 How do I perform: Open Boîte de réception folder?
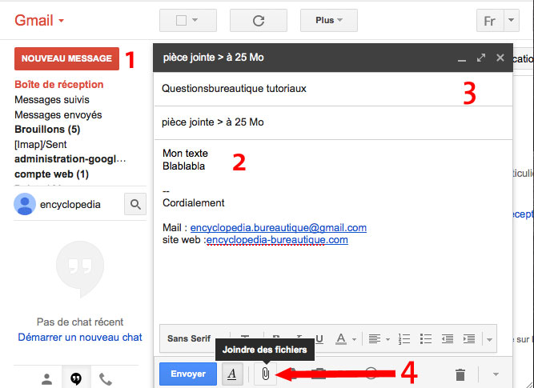pyautogui.click(x=58, y=85)
